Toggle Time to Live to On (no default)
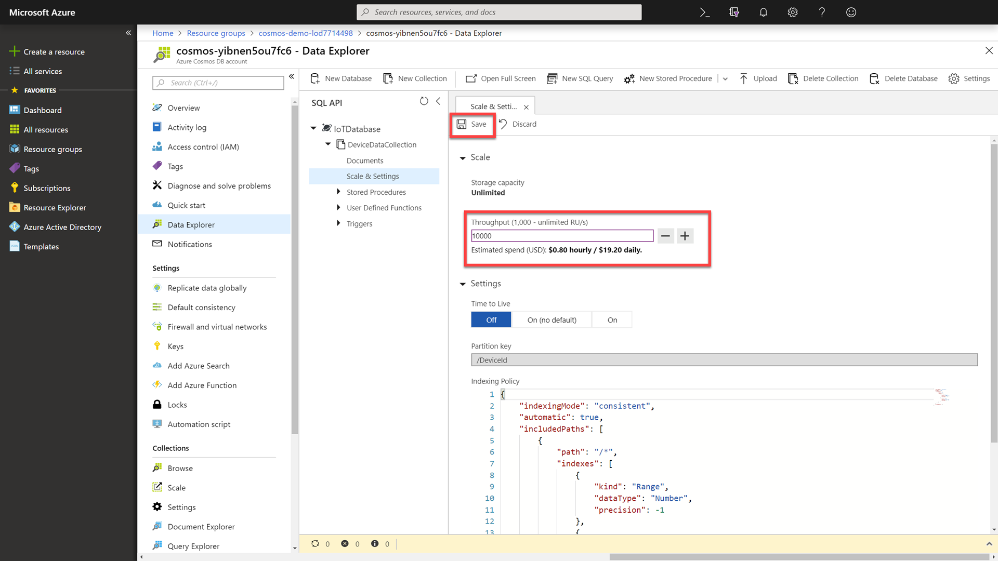 click(x=552, y=320)
